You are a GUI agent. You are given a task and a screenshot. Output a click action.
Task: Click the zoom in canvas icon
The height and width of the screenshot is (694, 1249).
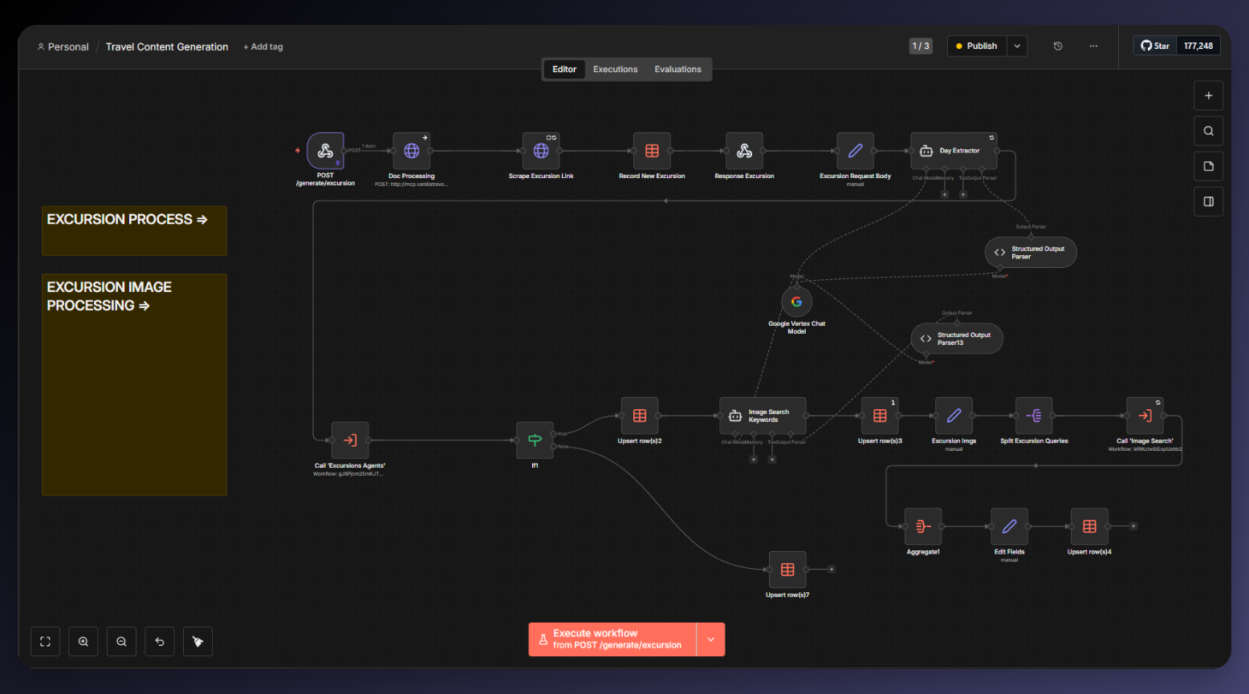[x=83, y=642]
